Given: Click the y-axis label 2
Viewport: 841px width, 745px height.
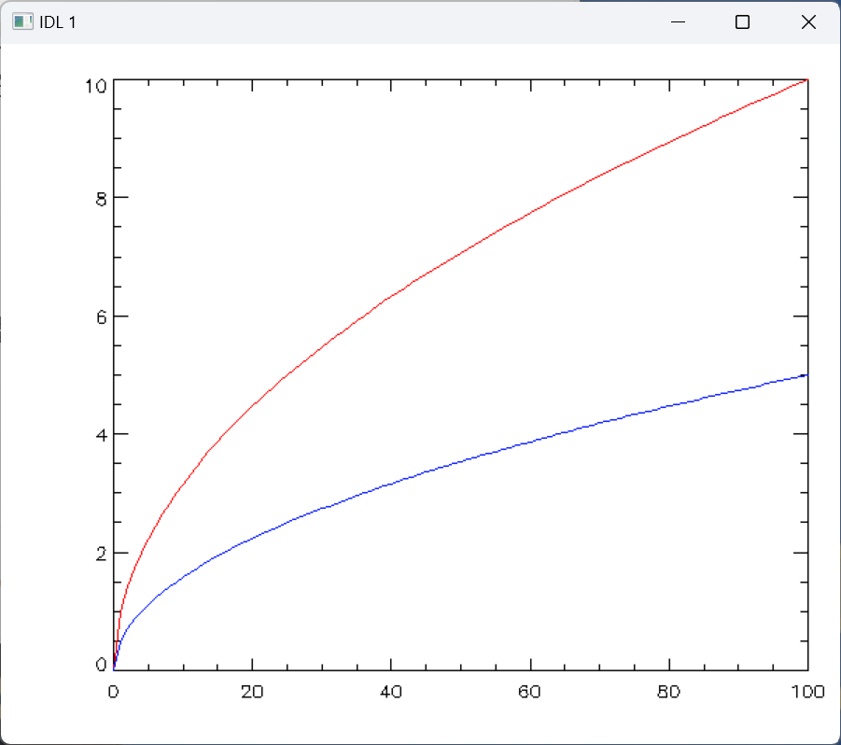Looking at the screenshot, I should click(102, 554).
